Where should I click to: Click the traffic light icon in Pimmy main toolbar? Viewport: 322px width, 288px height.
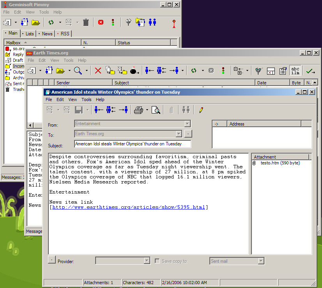(113, 22)
